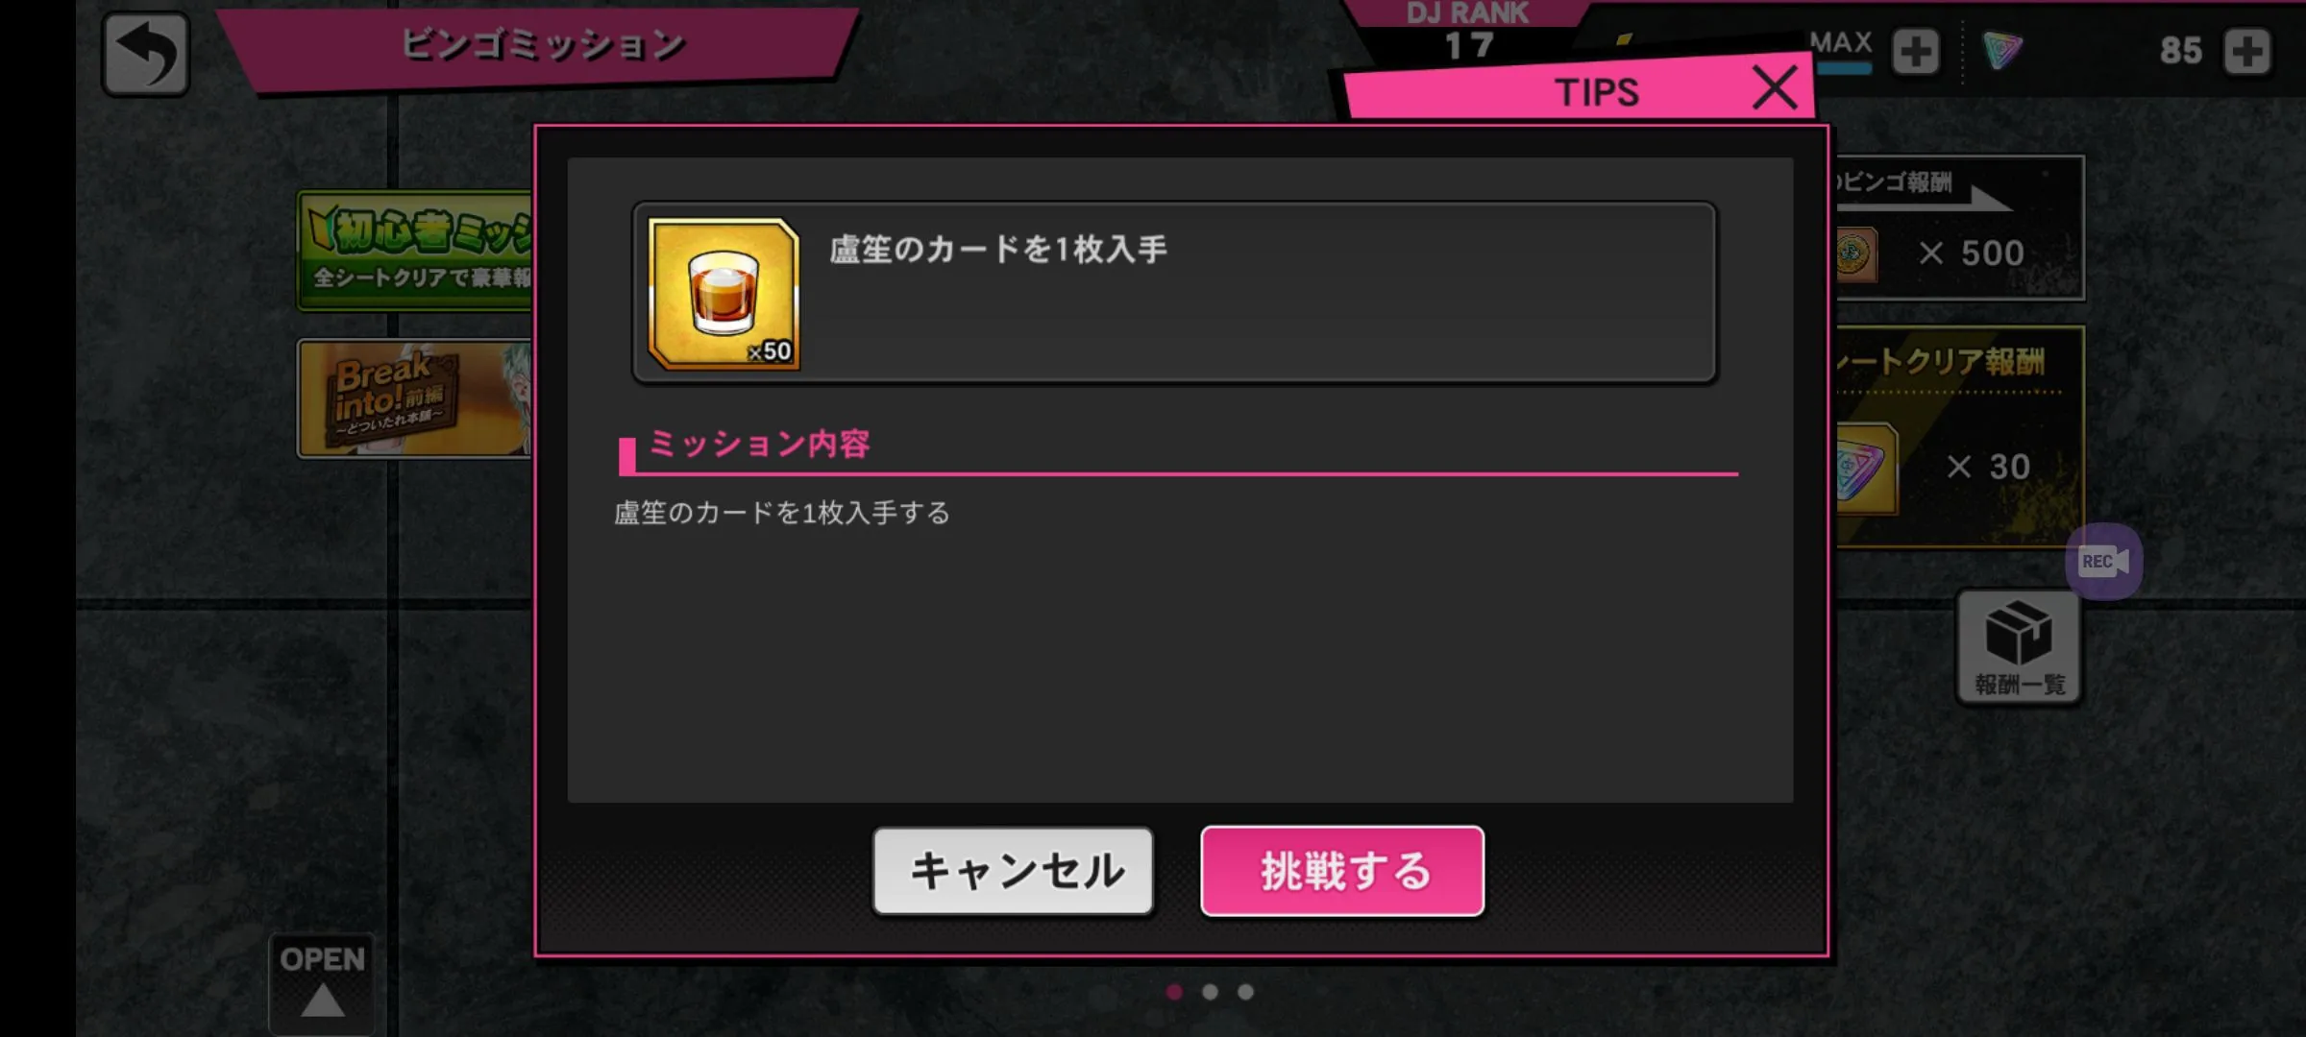Tap the back arrow icon
2306x1037 pixels.
click(145, 54)
